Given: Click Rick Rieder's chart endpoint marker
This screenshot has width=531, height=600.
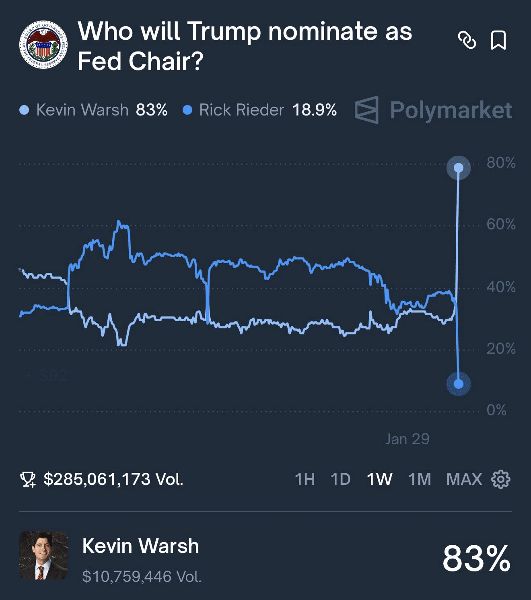Looking at the screenshot, I should [x=458, y=384].
